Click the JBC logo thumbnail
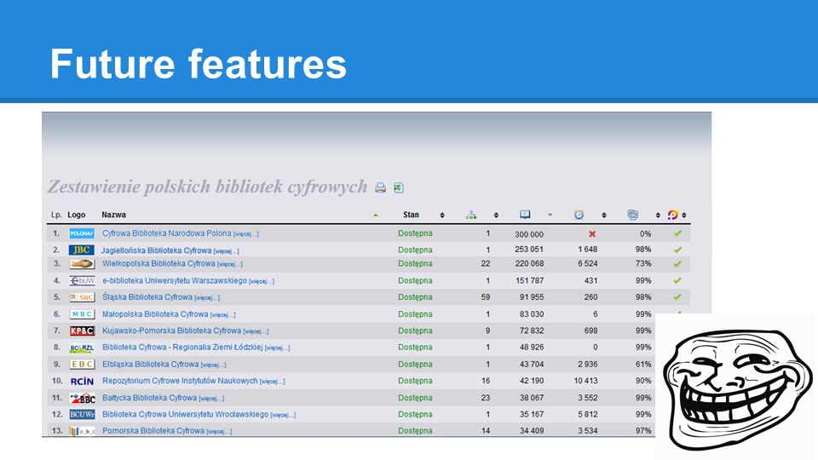 pyautogui.click(x=82, y=250)
